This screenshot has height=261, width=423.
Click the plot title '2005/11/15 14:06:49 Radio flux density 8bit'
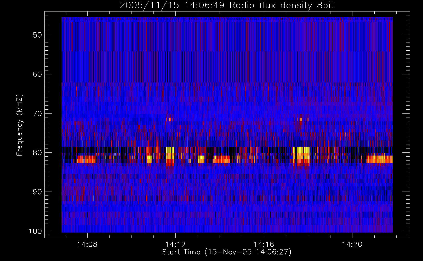point(227,5)
